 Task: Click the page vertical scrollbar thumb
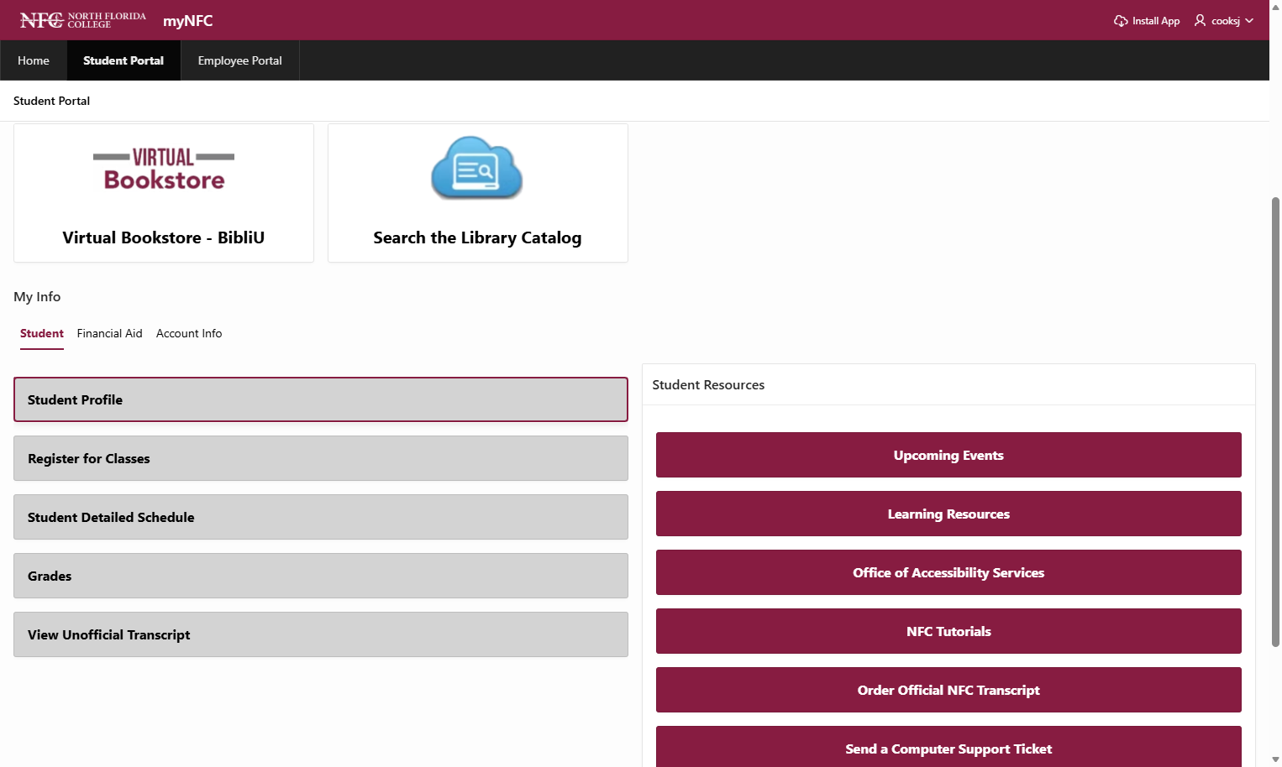click(1275, 421)
